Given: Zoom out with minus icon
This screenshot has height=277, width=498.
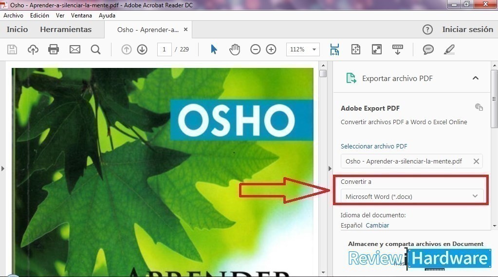Looking at the screenshot, I should (x=256, y=49).
